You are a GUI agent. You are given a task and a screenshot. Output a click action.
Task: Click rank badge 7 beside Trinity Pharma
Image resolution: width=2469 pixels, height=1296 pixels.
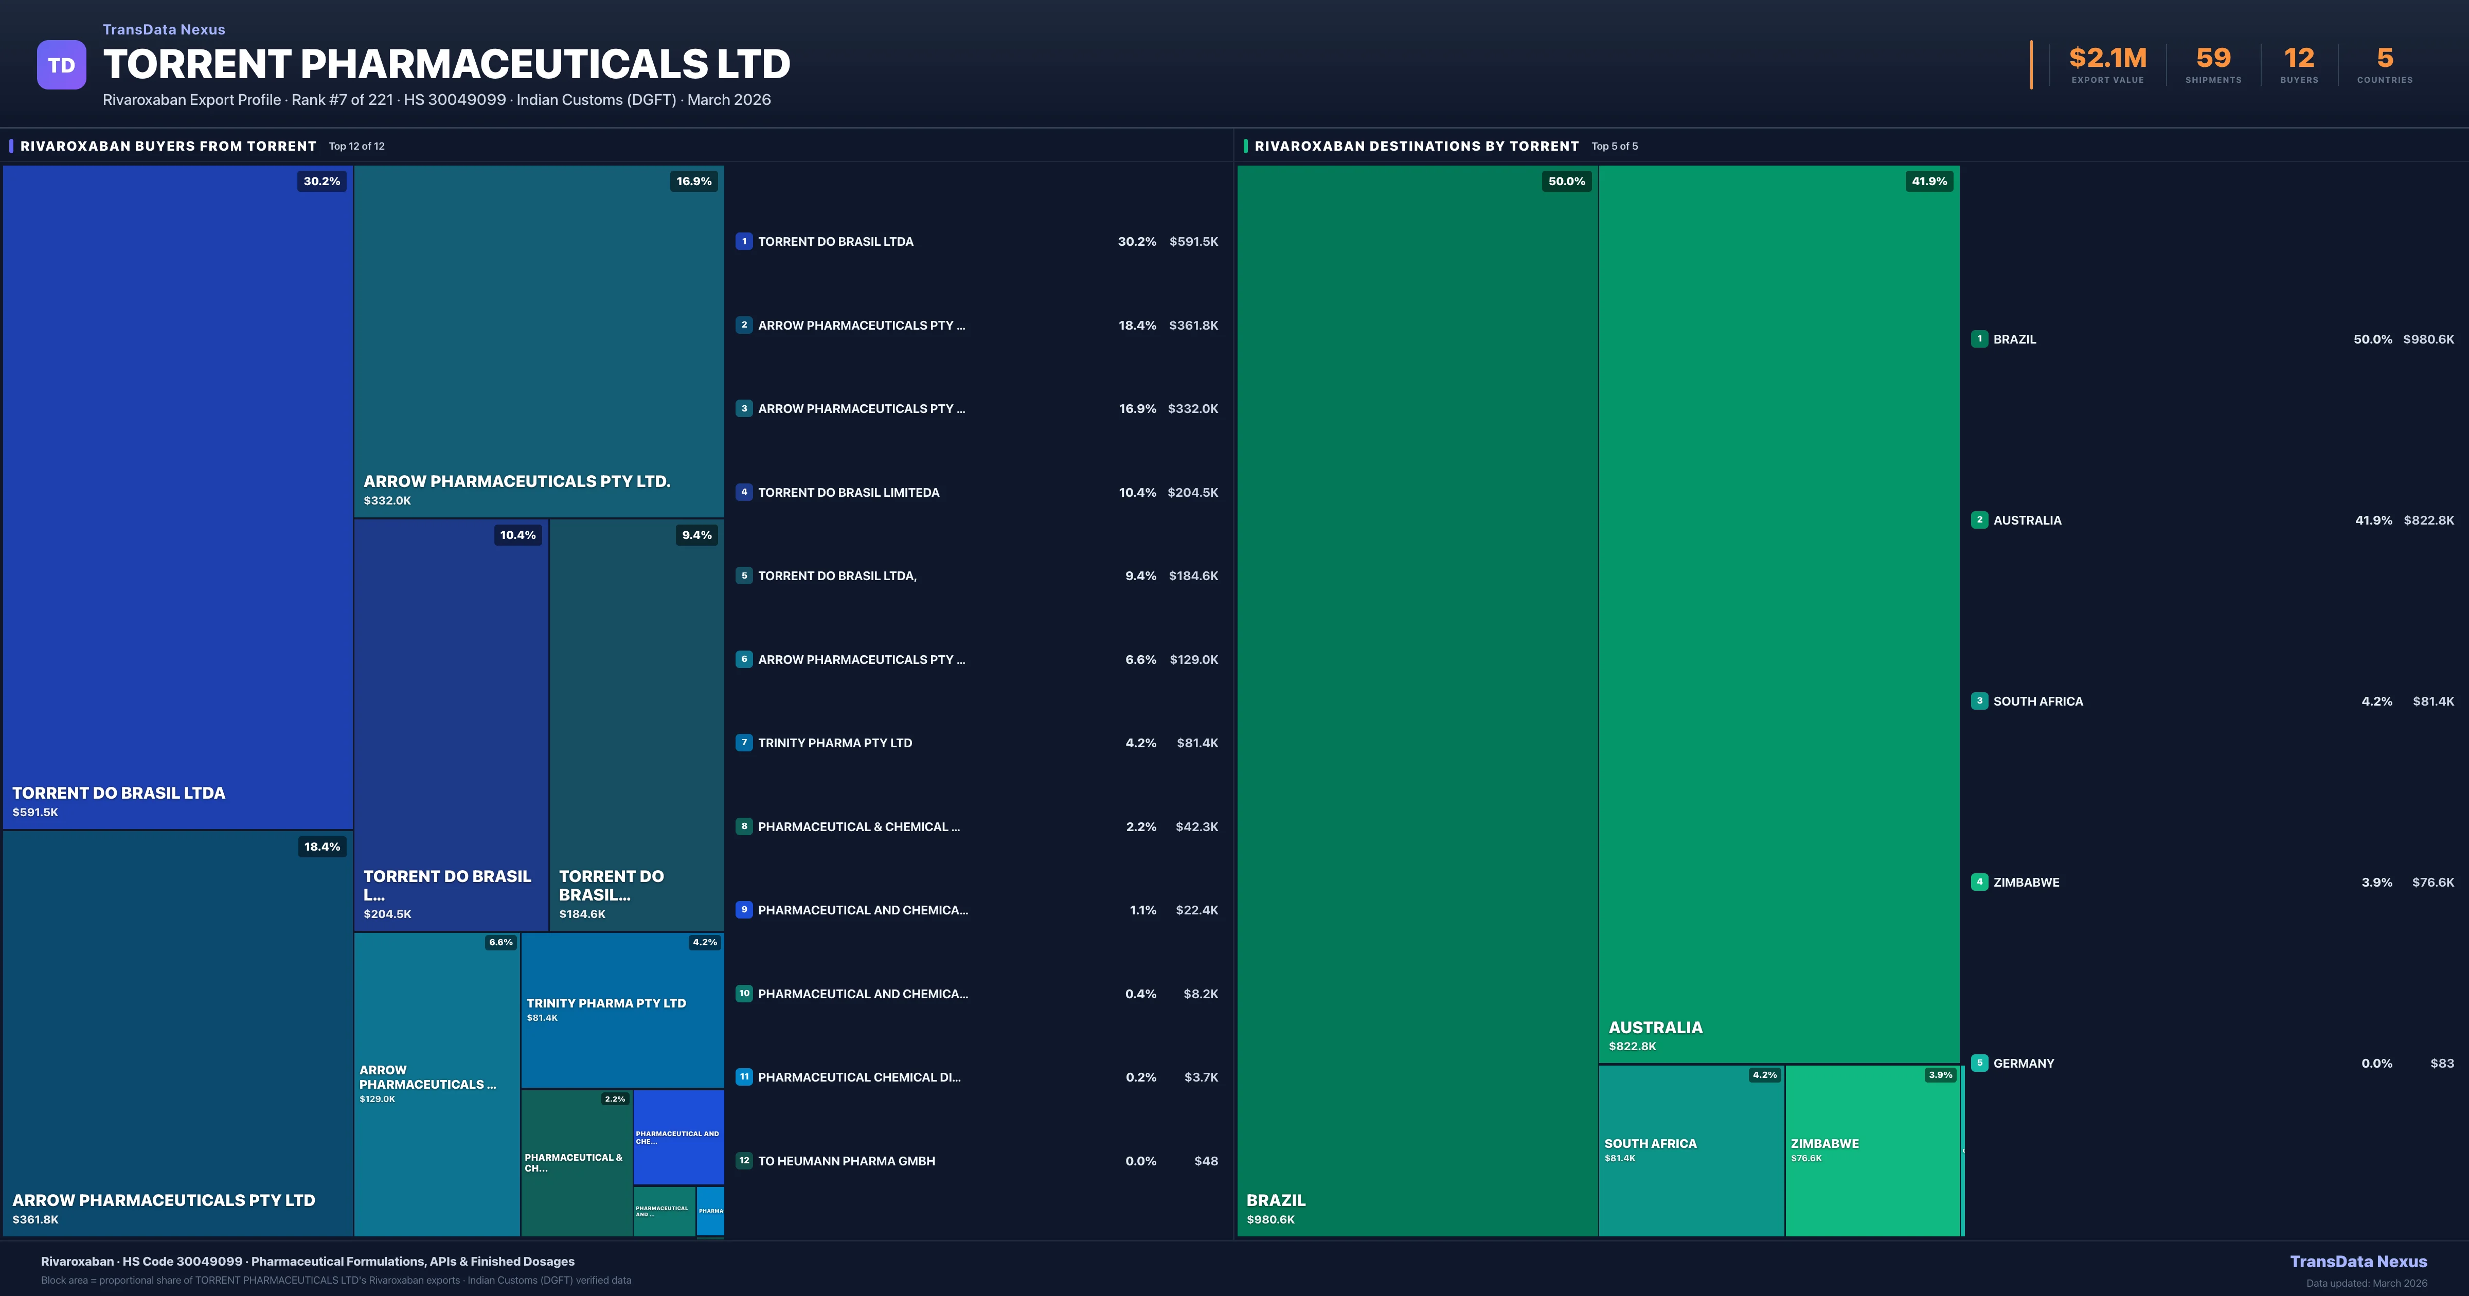744,743
